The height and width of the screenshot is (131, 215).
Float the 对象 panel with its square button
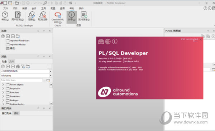click(x=38, y=57)
